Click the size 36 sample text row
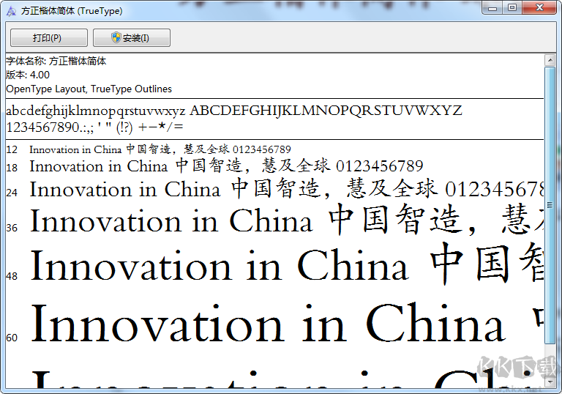 coord(286,220)
